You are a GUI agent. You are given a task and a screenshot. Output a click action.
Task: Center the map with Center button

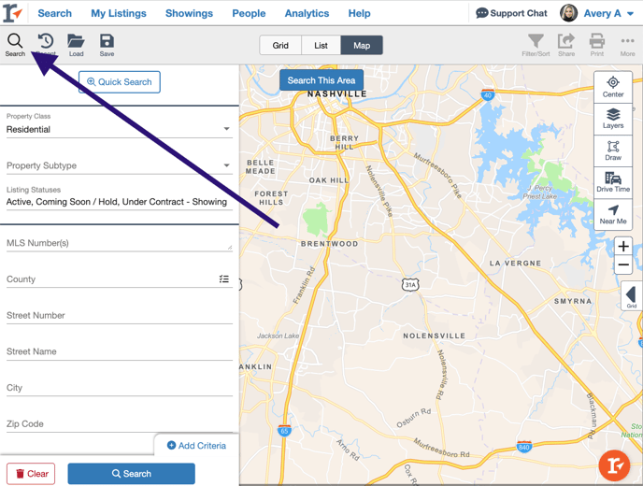tap(613, 87)
